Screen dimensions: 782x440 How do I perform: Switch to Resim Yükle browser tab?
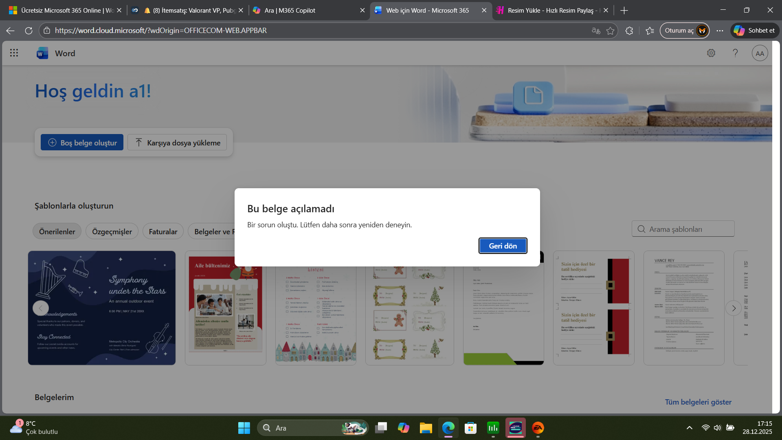(552, 11)
